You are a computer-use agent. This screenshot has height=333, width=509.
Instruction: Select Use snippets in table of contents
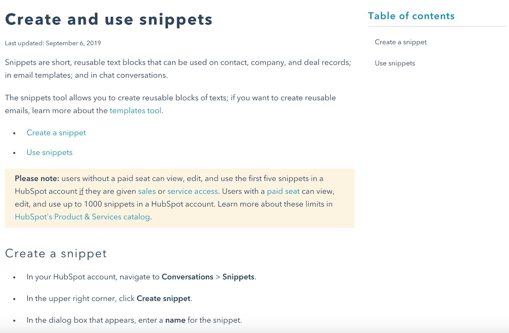tap(395, 63)
